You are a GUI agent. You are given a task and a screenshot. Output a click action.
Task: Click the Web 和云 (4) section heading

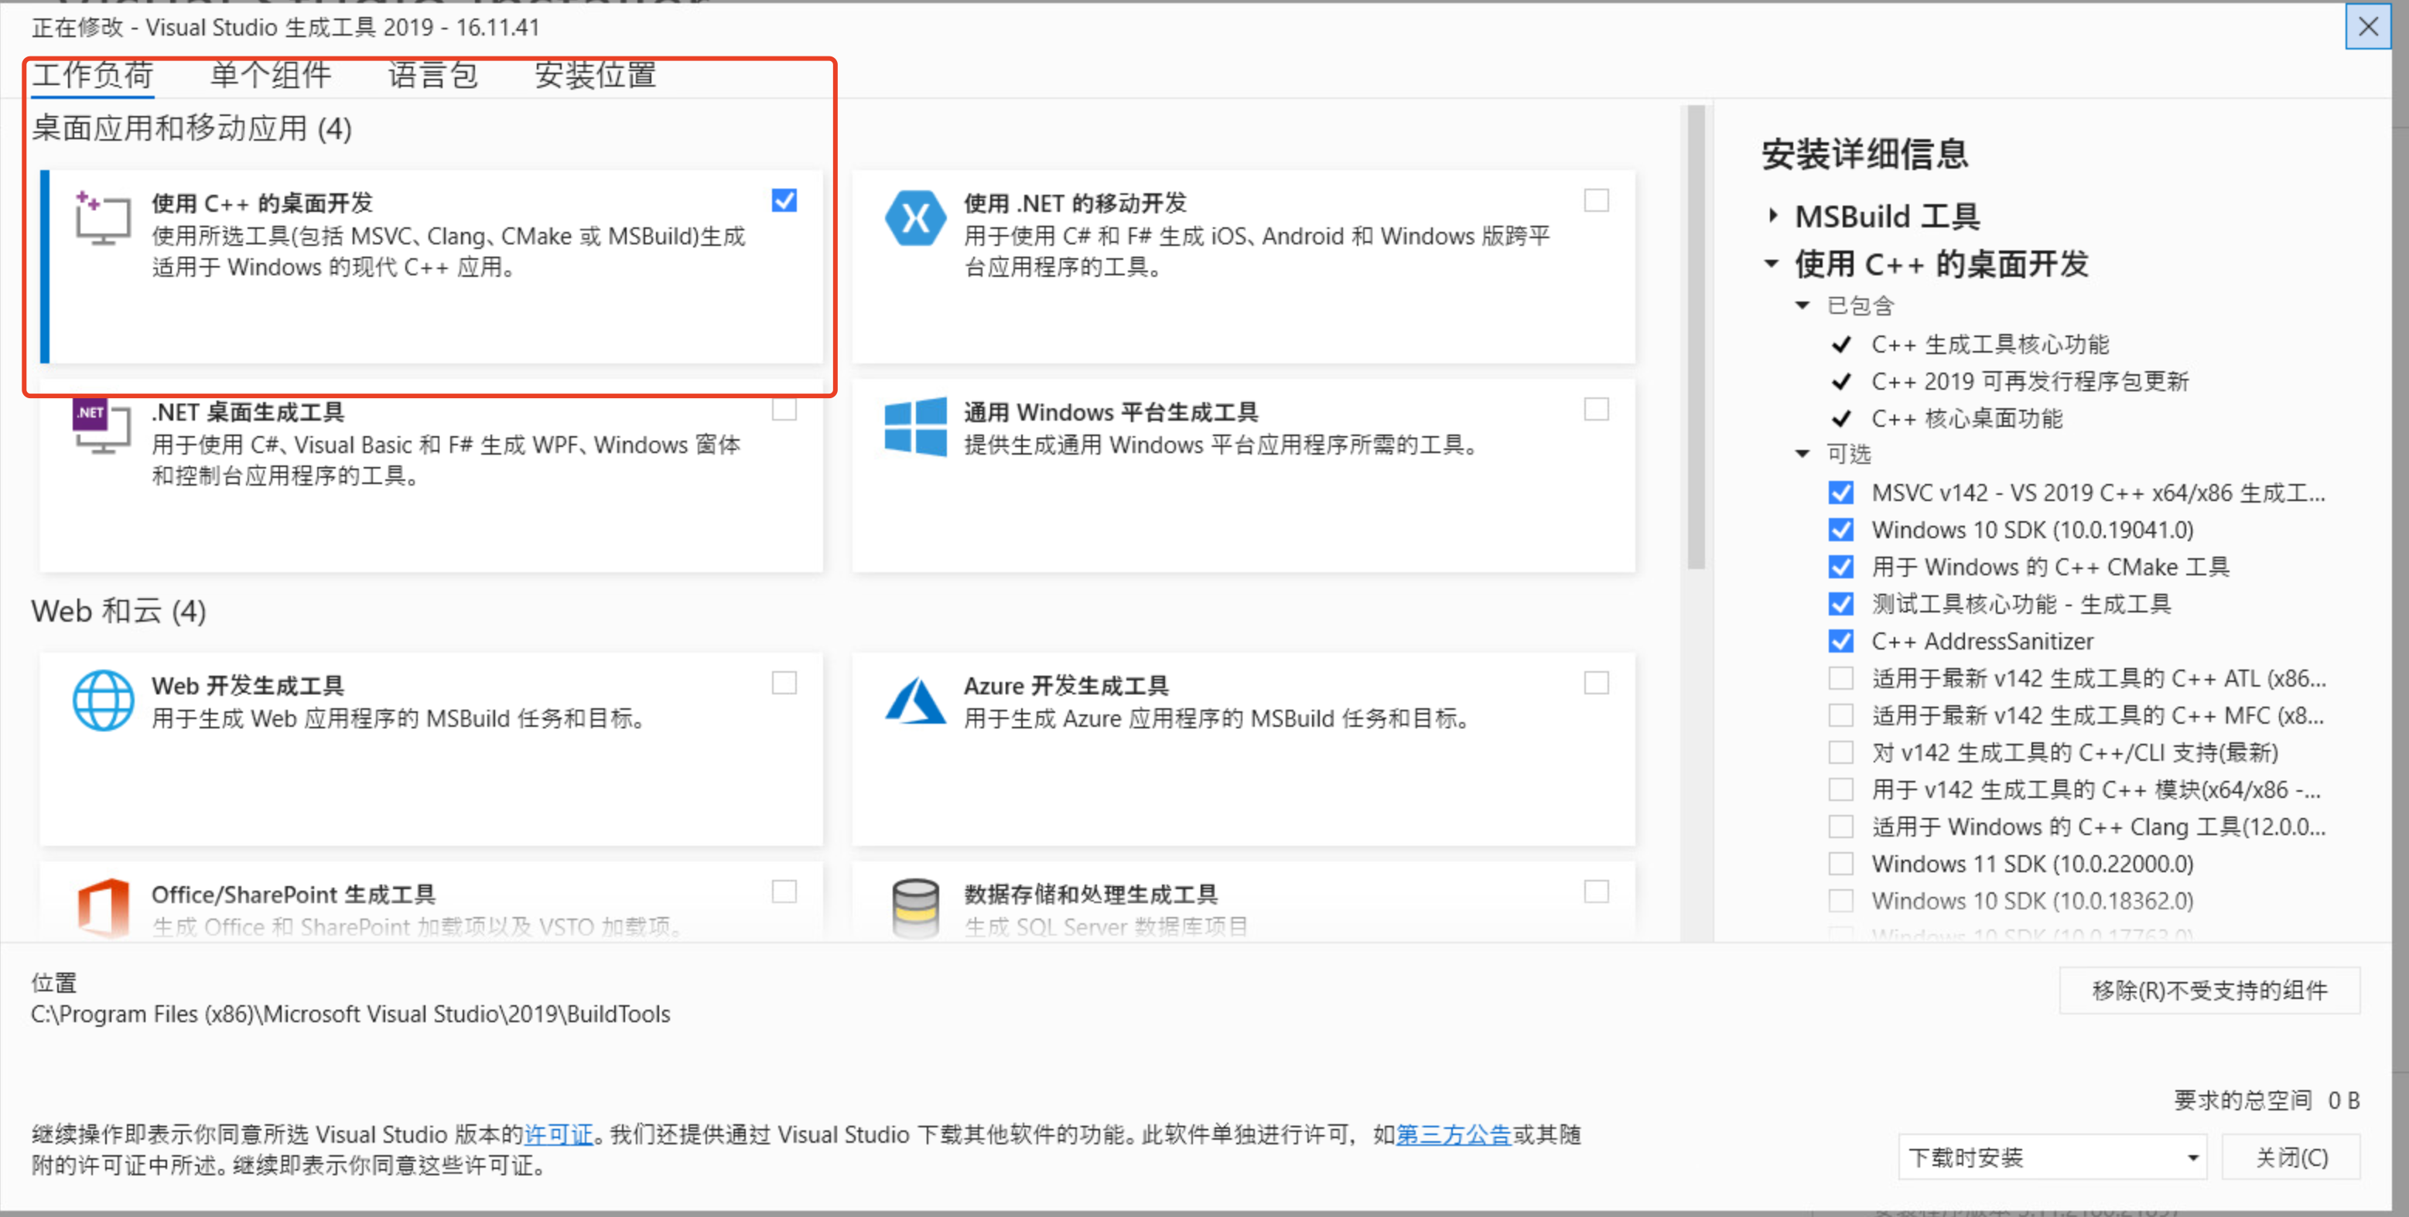[119, 610]
